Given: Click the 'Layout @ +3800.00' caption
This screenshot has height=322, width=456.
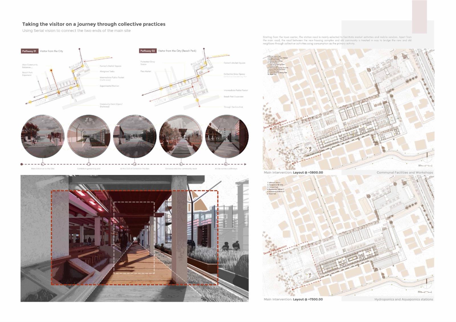Looking at the screenshot, I should tap(308, 172).
